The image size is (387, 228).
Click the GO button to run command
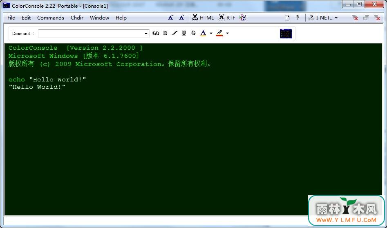[156, 33]
